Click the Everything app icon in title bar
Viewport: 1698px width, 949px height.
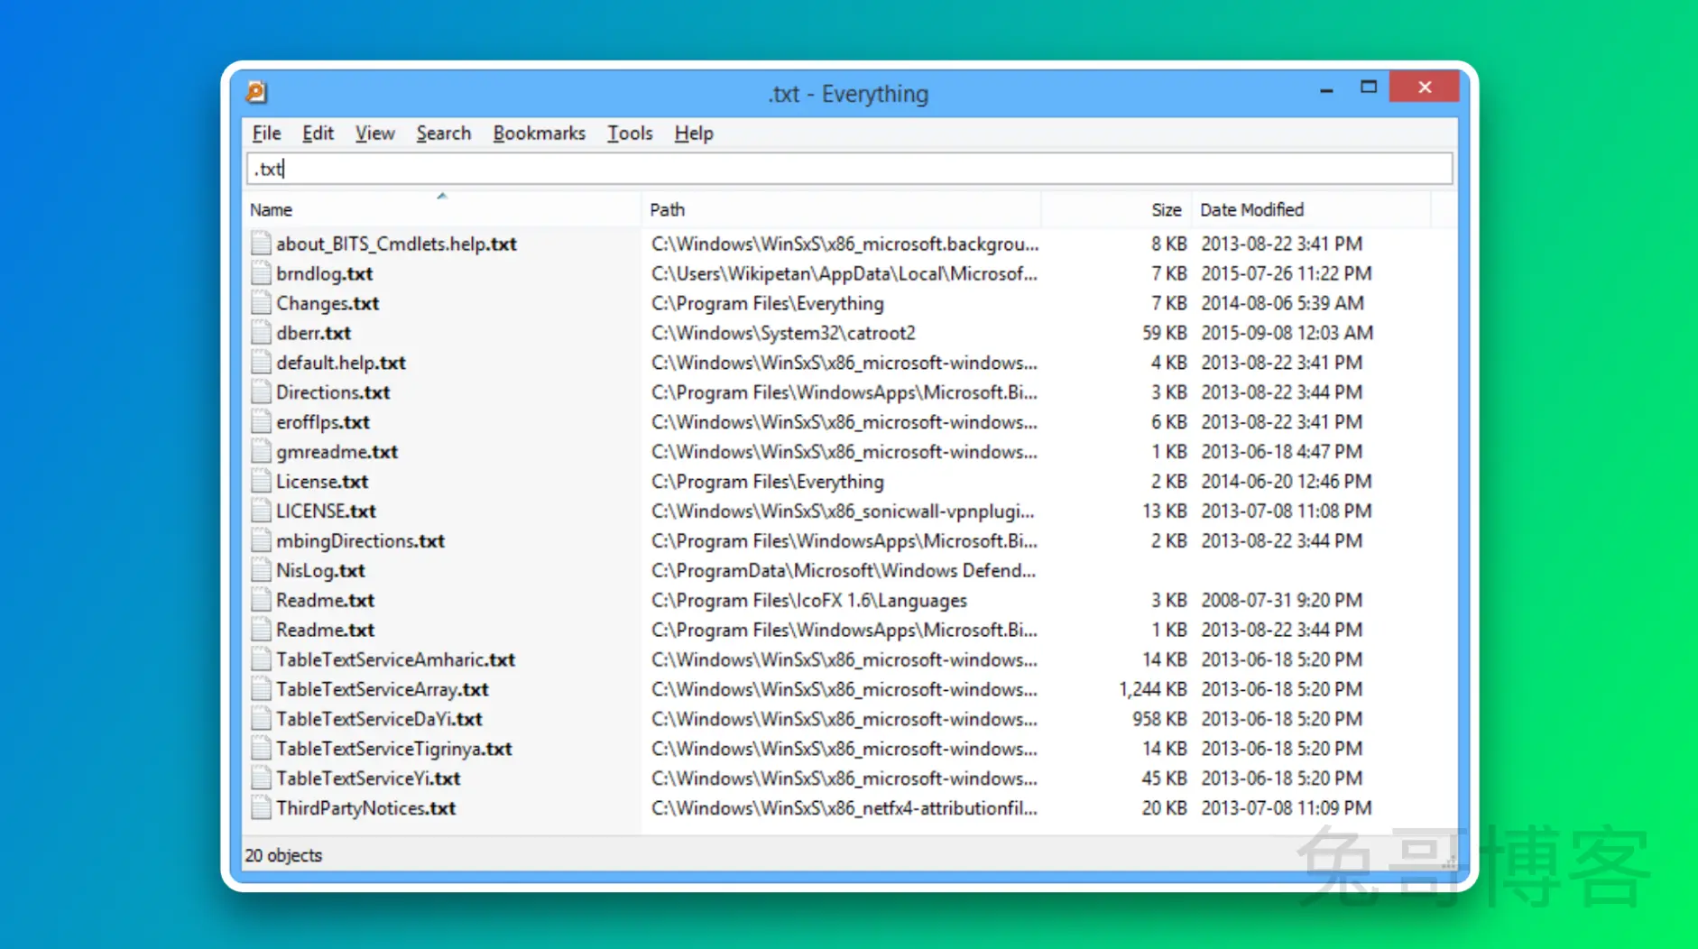click(256, 92)
